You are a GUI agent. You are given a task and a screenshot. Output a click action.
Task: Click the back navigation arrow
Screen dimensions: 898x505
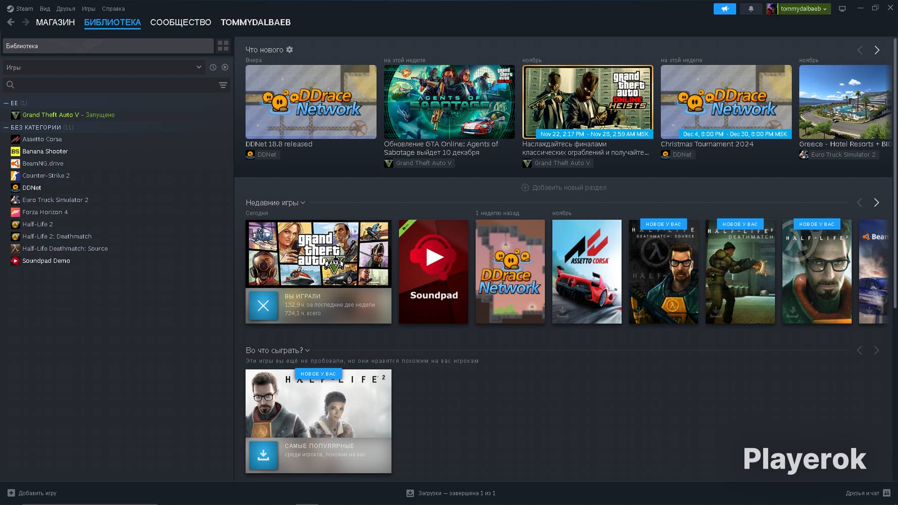point(11,22)
